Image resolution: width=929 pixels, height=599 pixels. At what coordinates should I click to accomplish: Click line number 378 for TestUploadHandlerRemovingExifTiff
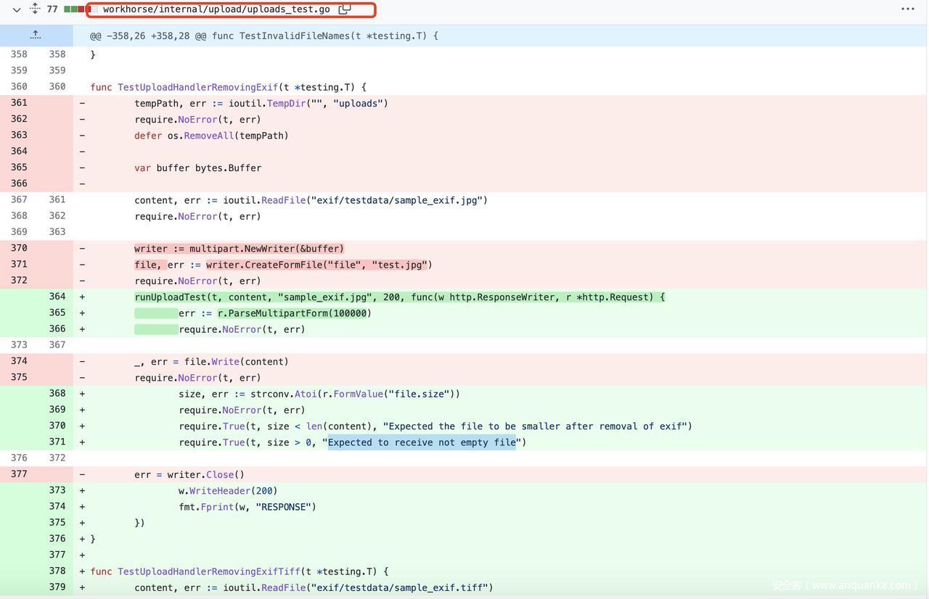pos(57,571)
